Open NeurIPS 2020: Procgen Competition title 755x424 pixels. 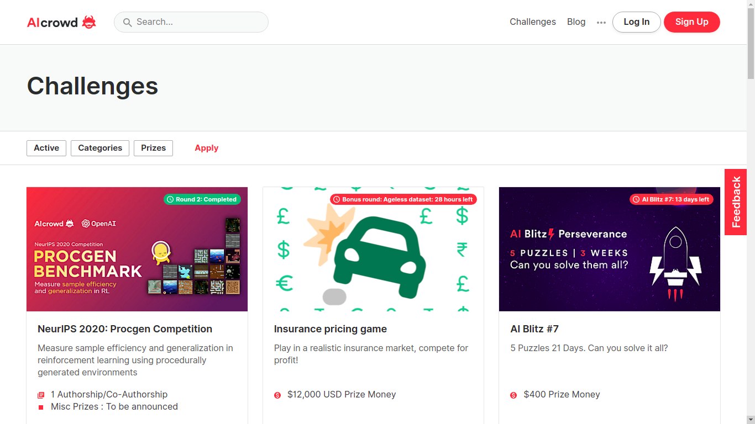[125, 329]
